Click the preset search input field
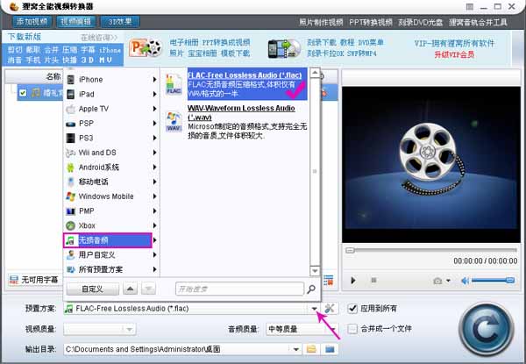 coord(239,289)
